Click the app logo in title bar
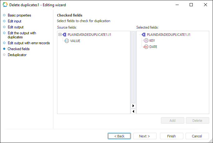This screenshot has width=213, height=143. [x=5, y=5]
